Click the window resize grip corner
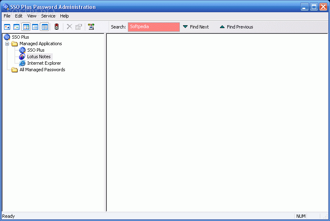This screenshot has height=221, width=330. click(326, 217)
